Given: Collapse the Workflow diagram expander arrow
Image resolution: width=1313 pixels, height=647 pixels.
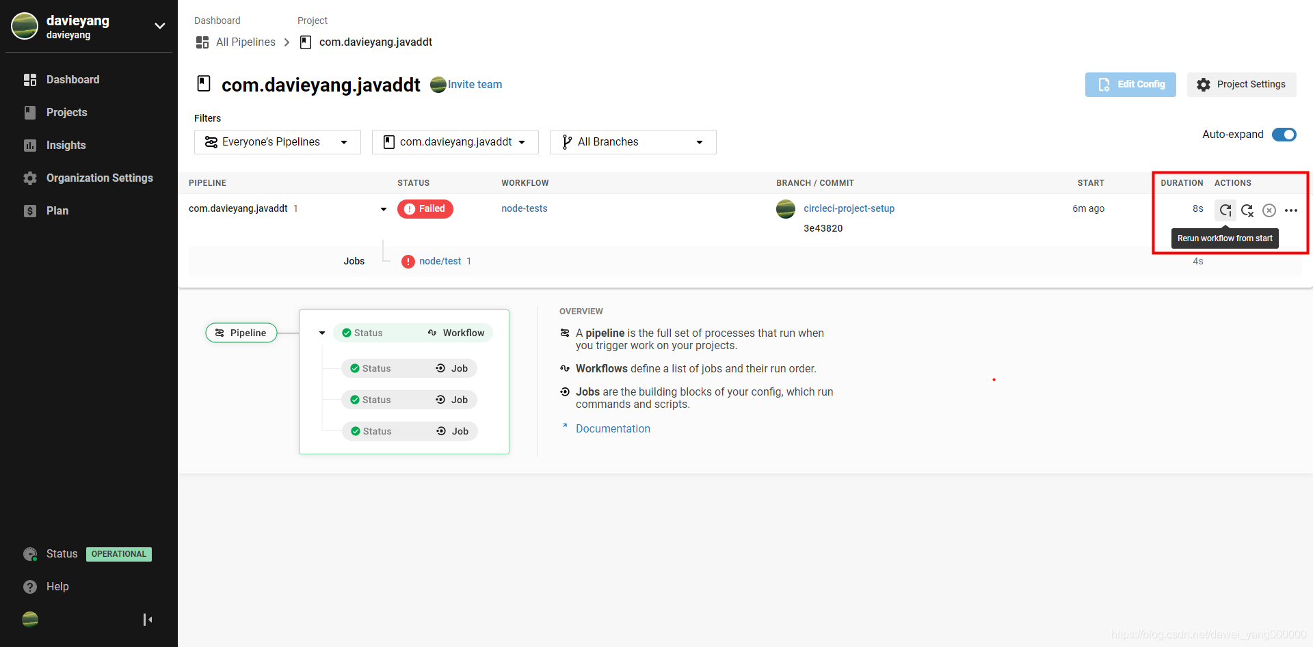Looking at the screenshot, I should point(322,333).
